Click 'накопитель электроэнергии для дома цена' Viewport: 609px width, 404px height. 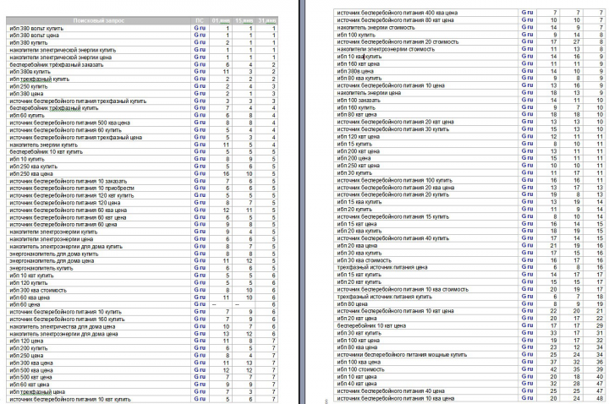tap(63, 334)
